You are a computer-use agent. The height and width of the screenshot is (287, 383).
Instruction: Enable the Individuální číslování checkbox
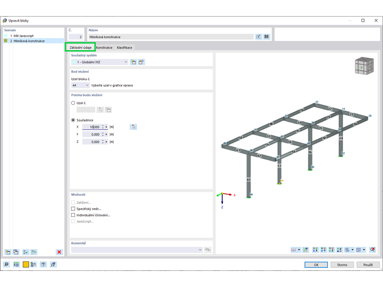point(73,215)
